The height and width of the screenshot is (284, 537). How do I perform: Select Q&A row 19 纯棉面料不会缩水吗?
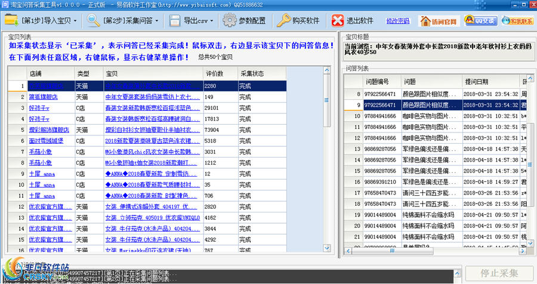point(436,214)
